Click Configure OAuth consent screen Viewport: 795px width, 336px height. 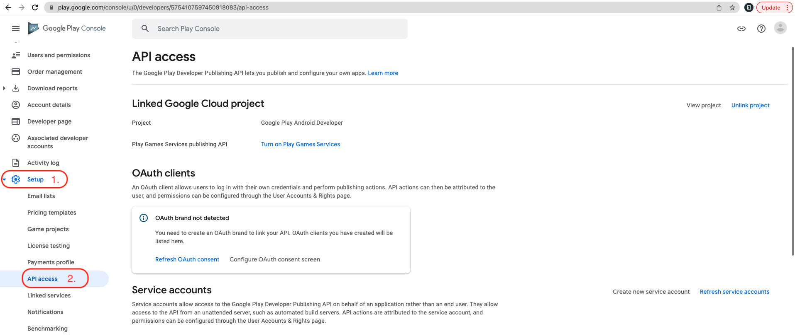[x=275, y=259]
